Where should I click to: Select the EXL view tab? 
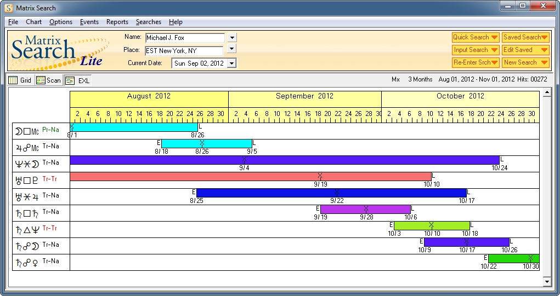(x=78, y=80)
